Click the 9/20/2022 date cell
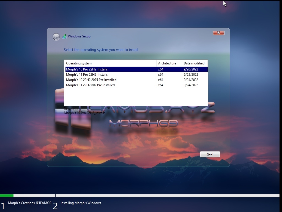 191,69
